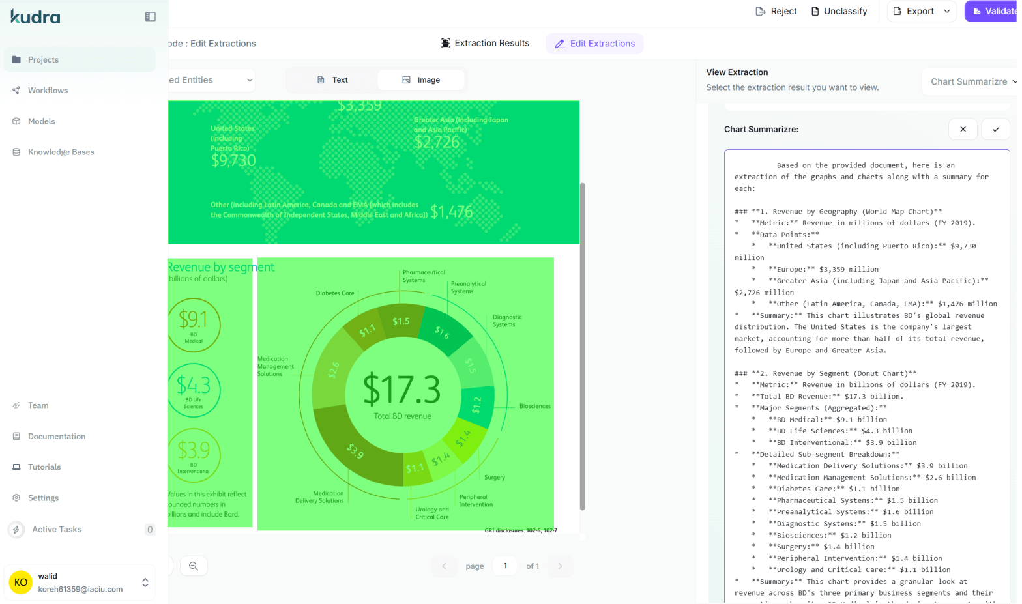The height and width of the screenshot is (604, 1022).
Task: Click the zoom out magnifier icon
Action: coord(194,566)
